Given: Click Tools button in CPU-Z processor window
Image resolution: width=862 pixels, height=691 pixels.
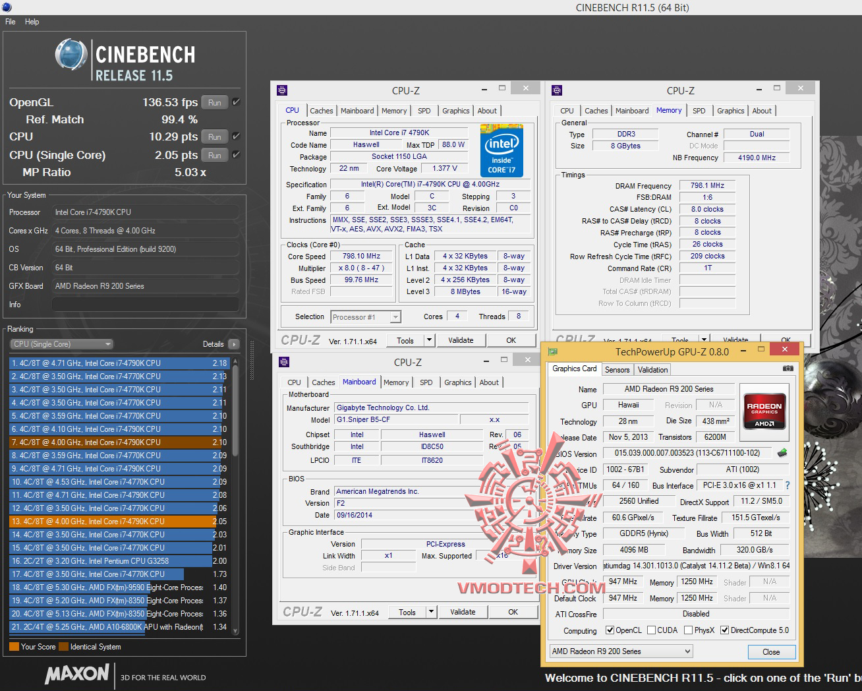Looking at the screenshot, I should tap(405, 340).
